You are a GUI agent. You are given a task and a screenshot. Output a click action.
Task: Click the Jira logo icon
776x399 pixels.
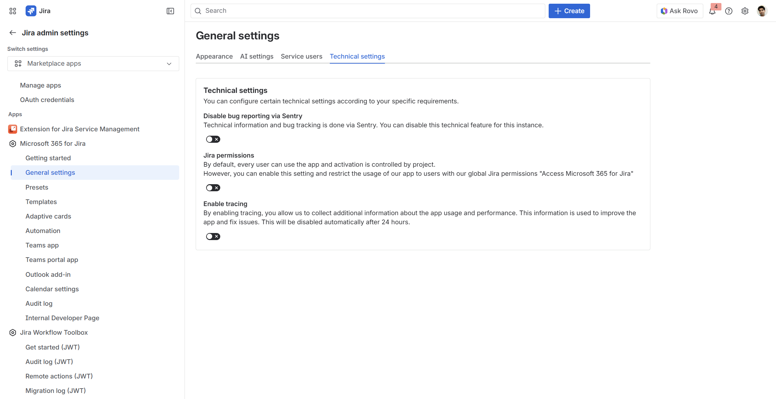click(x=31, y=11)
